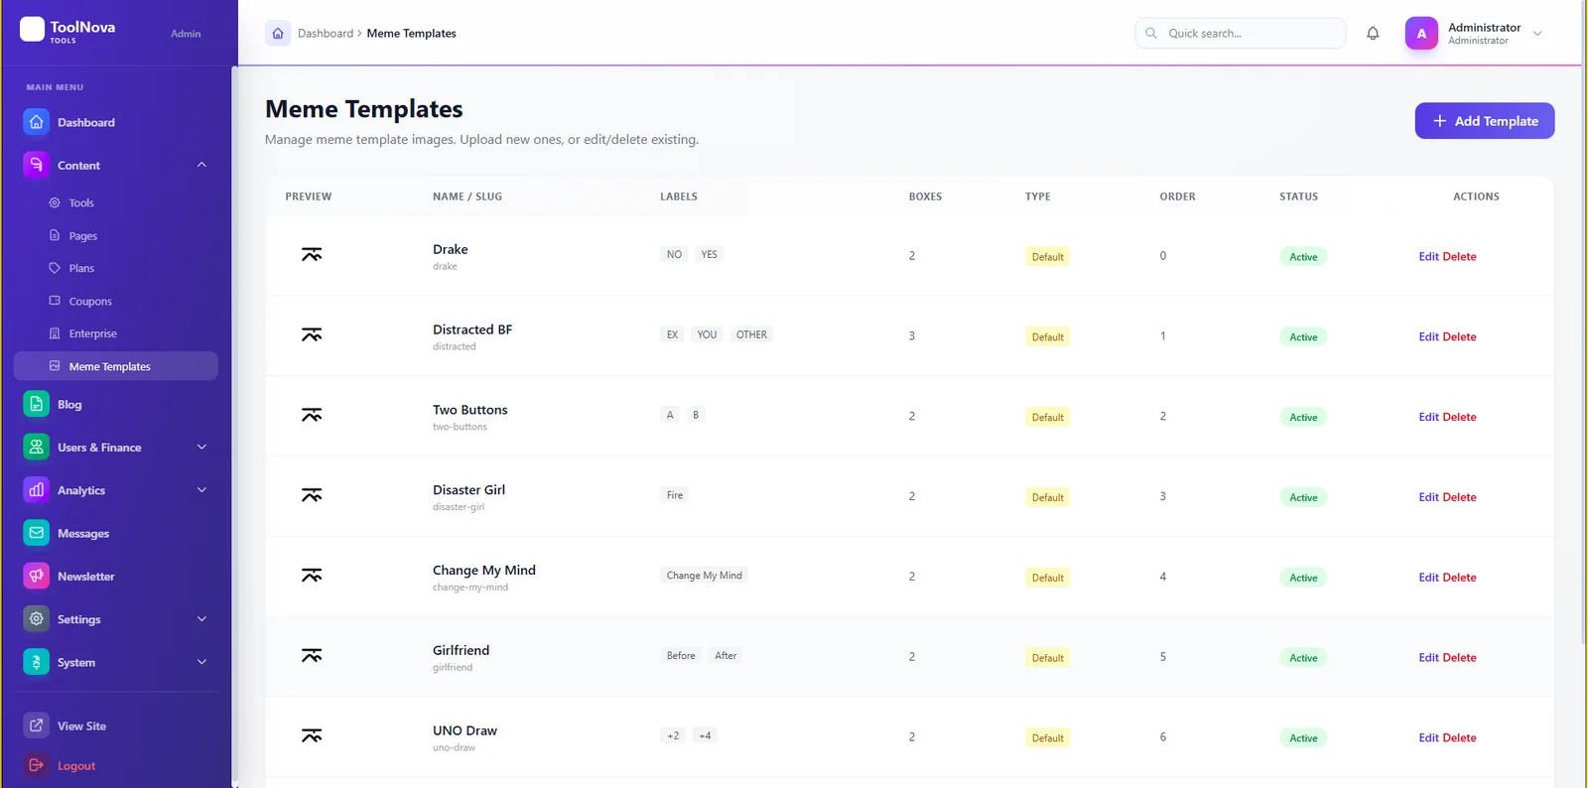The height and width of the screenshot is (788, 1588).
Task: Click the '+4' label tag
Action: coord(705,736)
